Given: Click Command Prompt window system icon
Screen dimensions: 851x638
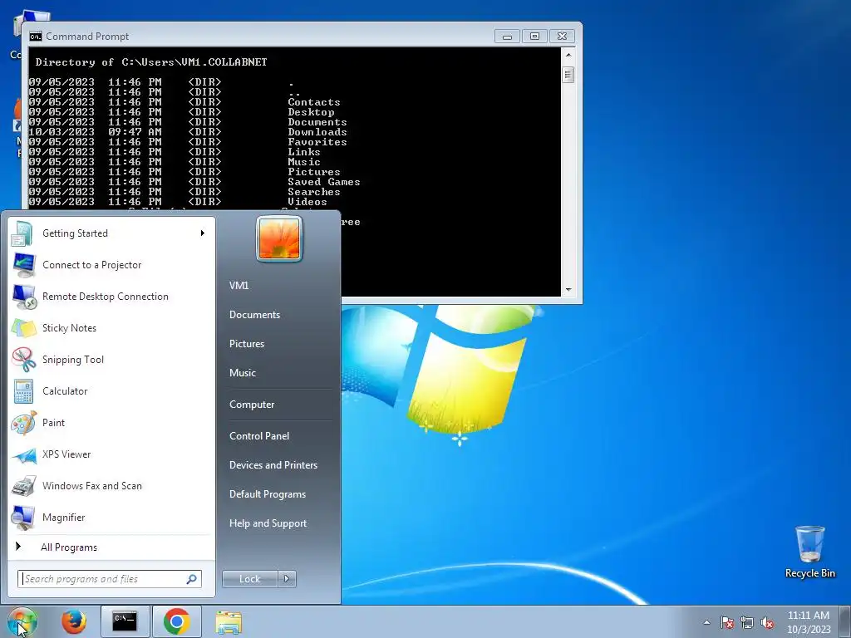Looking at the screenshot, I should tap(36, 37).
